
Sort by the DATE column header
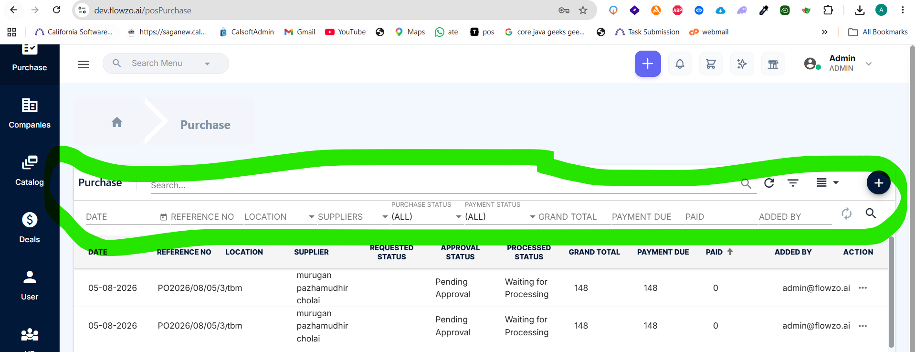[x=98, y=252]
